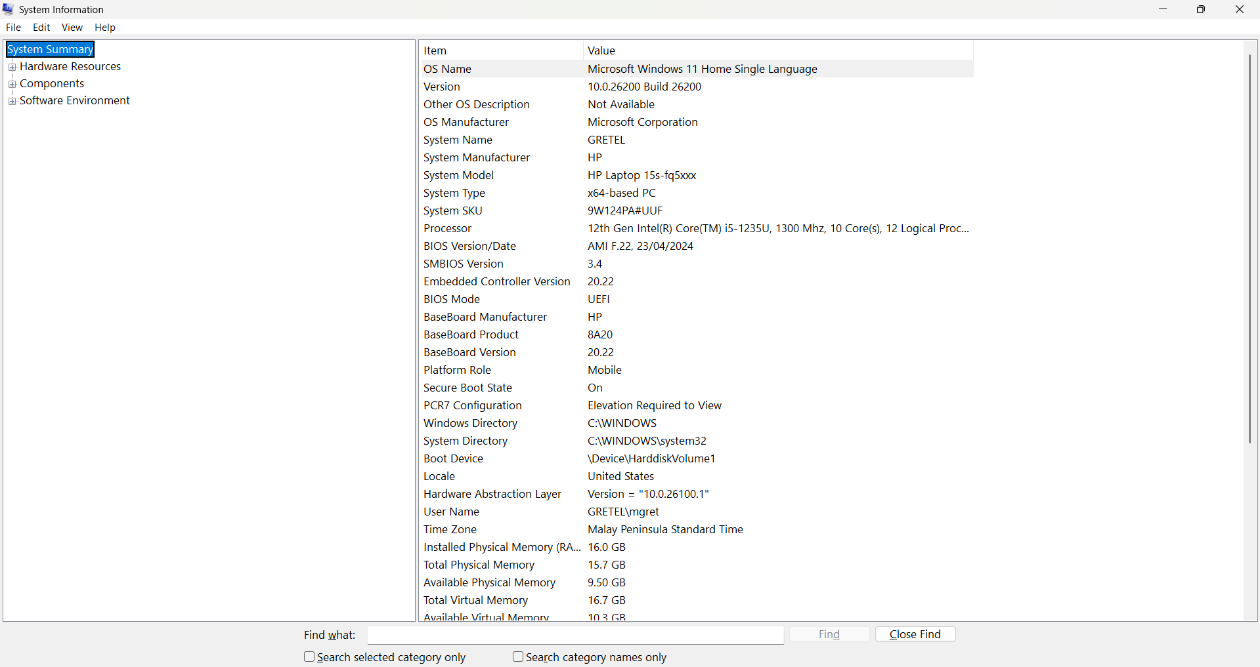Select Hardware Resources tree label
Screen dimensions: 1260x667
pos(70,66)
